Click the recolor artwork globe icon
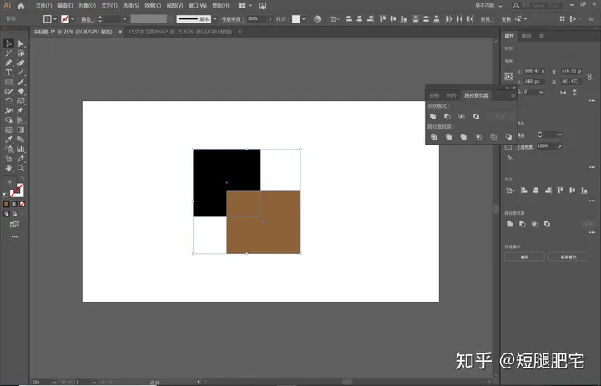Viewport: 601px width, 386px height. point(317,19)
